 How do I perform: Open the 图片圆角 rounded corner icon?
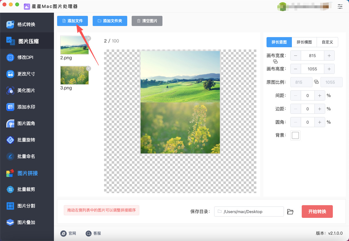(x=10, y=123)
